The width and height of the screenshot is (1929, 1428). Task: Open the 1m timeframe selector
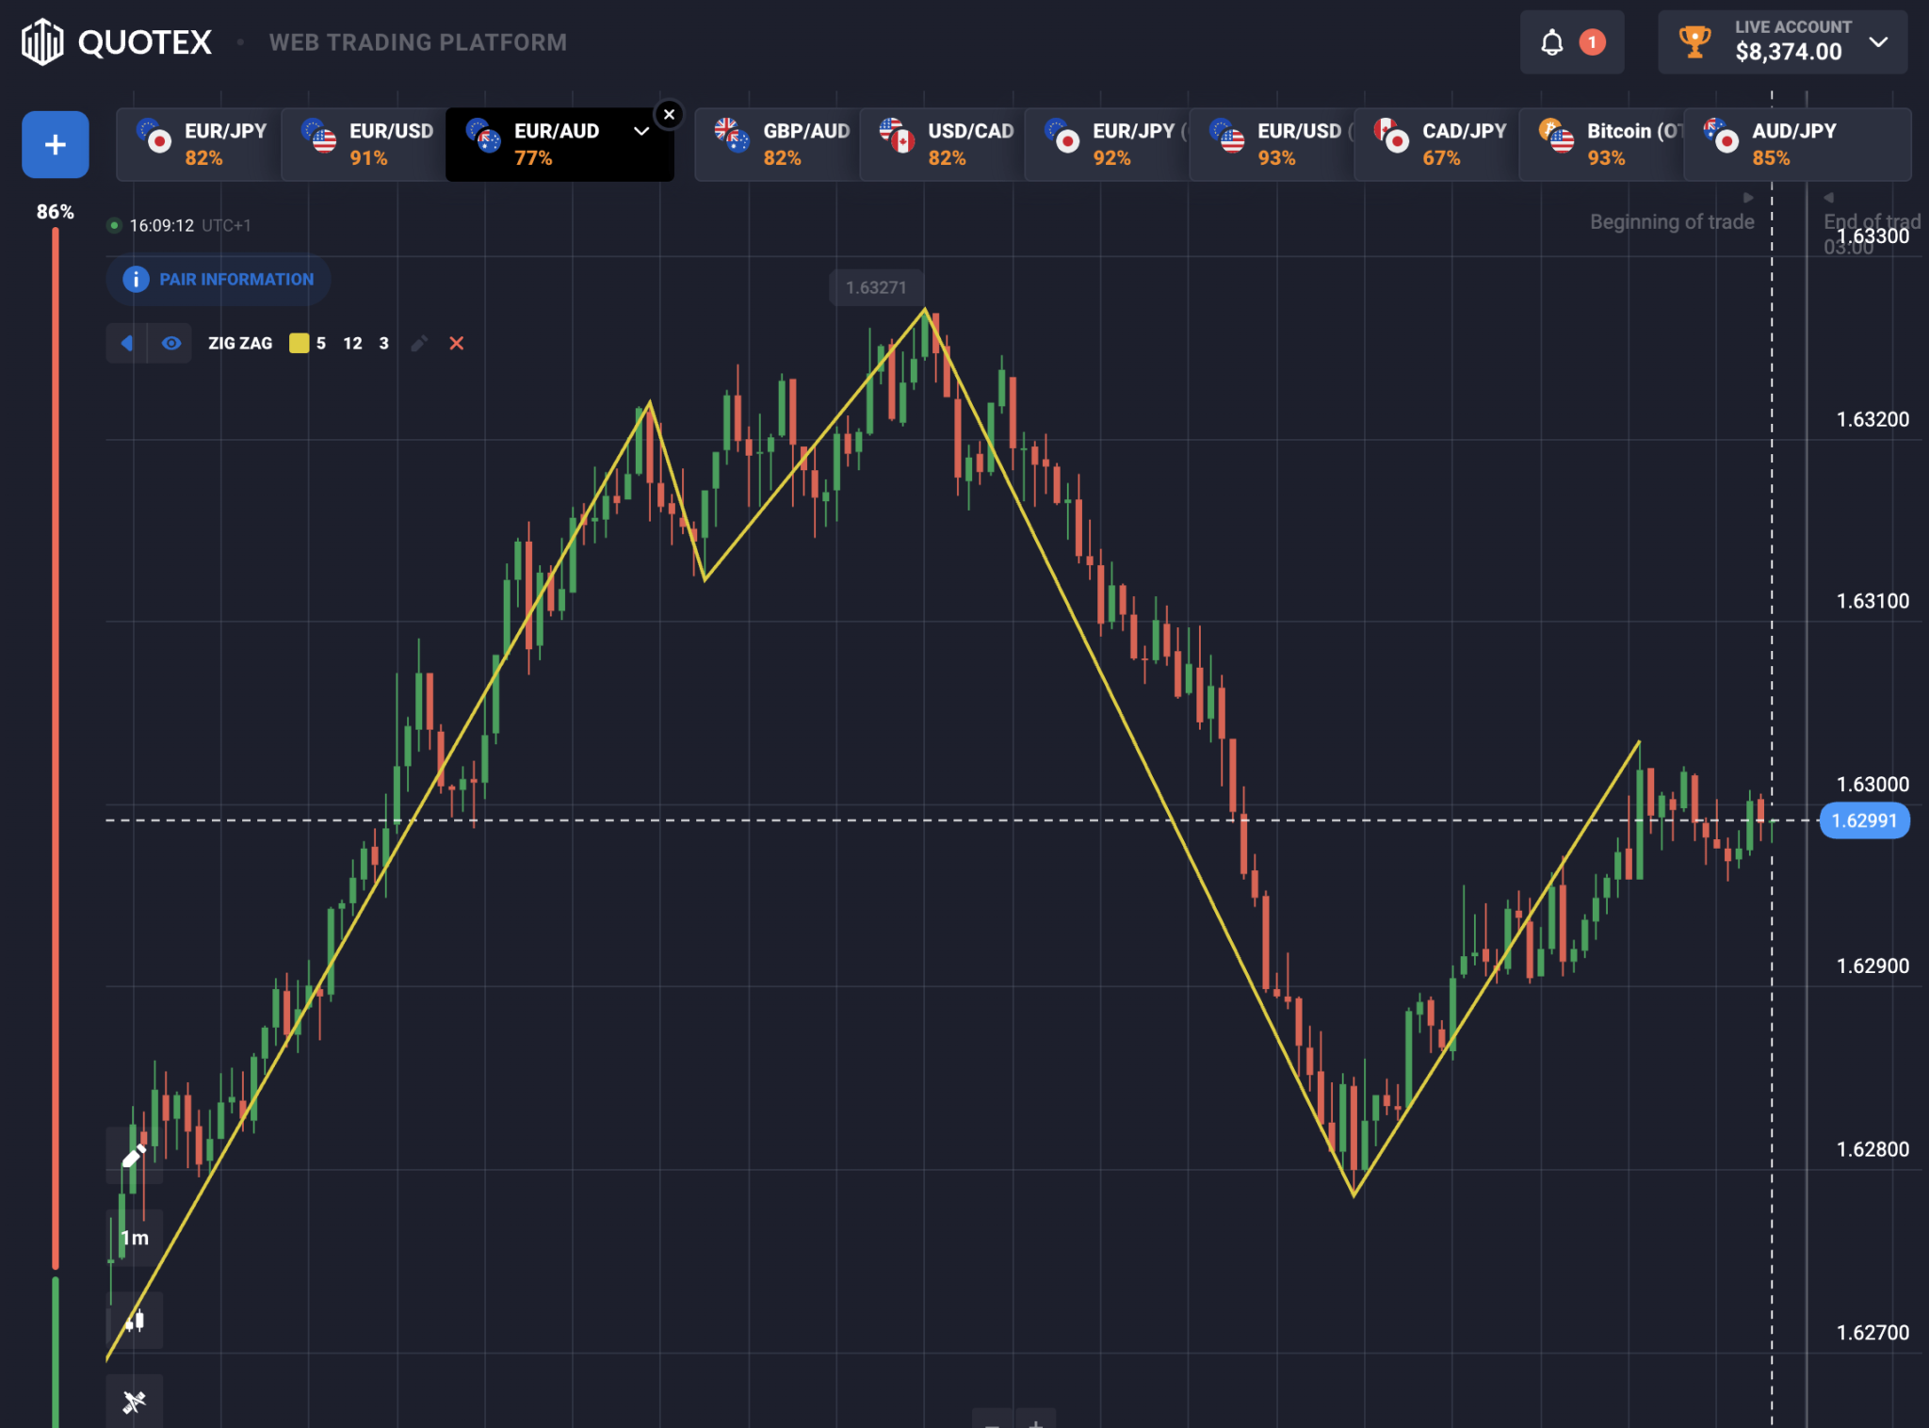134,1238
